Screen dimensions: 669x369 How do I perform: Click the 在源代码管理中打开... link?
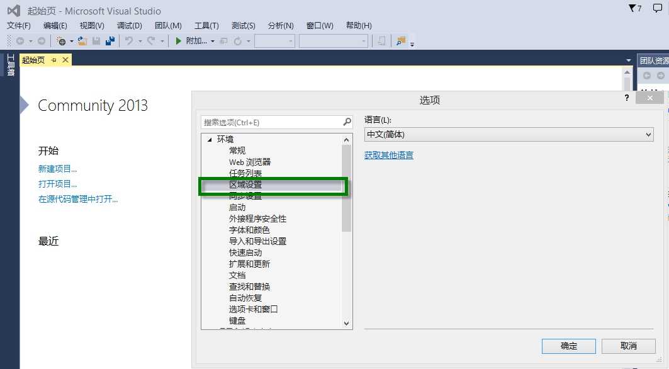(78, 199)
